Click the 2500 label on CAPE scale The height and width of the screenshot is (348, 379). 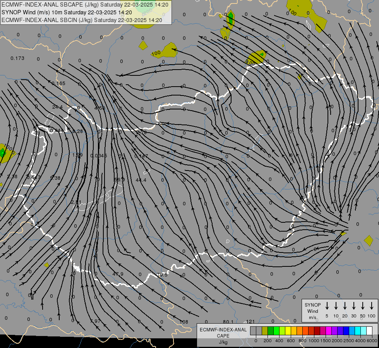(x=348, y=341)
